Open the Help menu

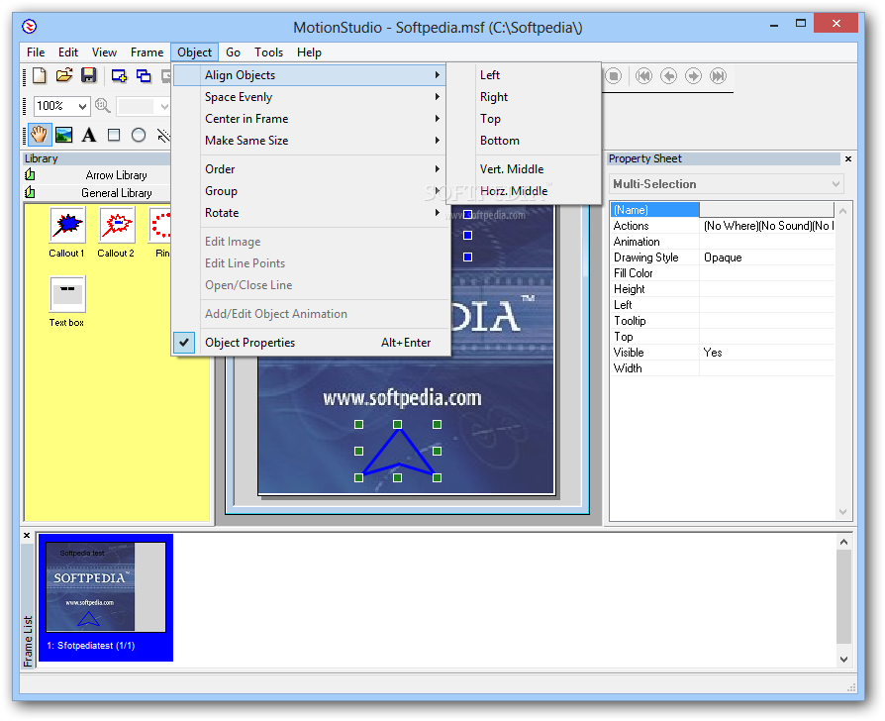tap(309, 52)
